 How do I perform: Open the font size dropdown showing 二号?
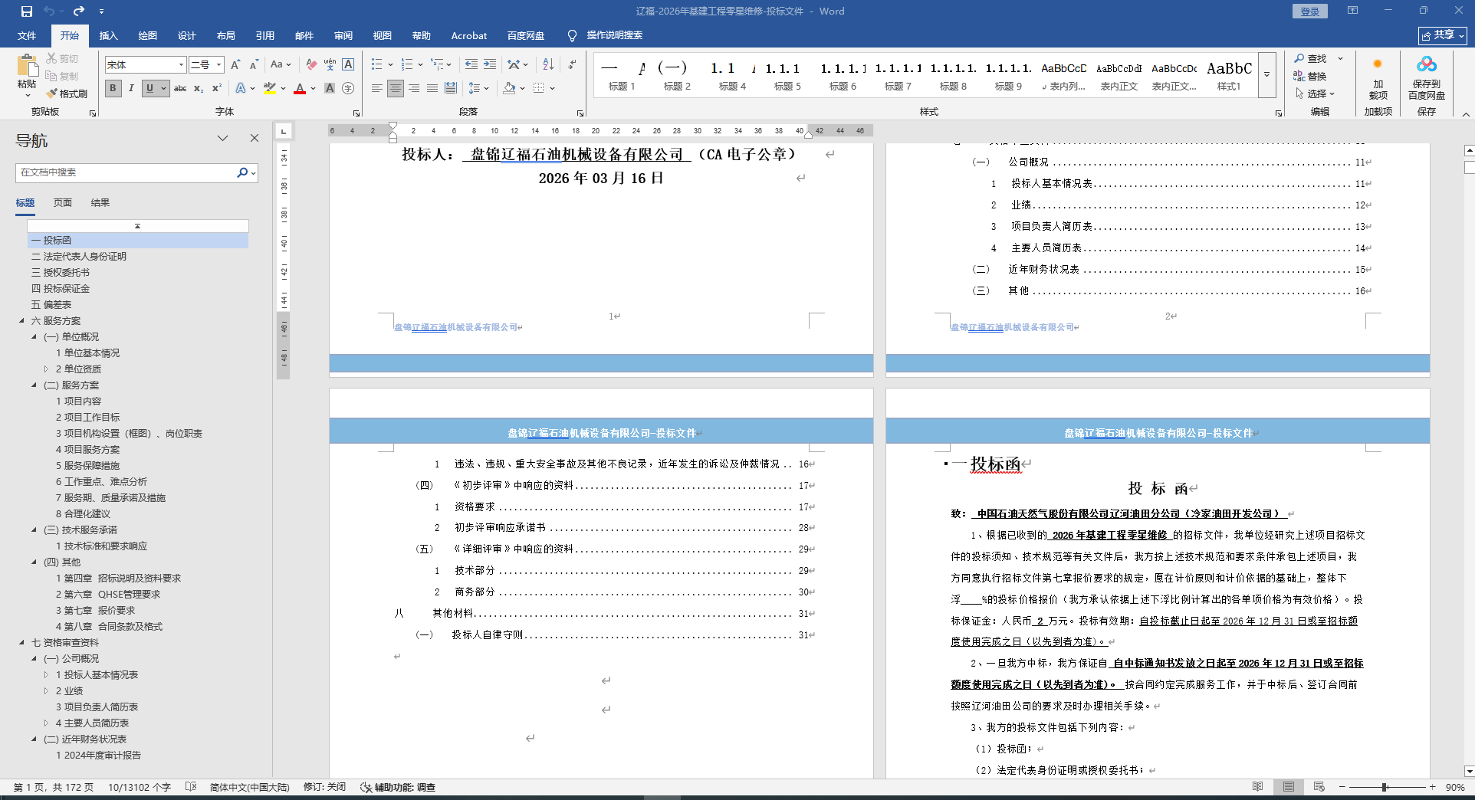pyautogui.click(x=219, y=65)
